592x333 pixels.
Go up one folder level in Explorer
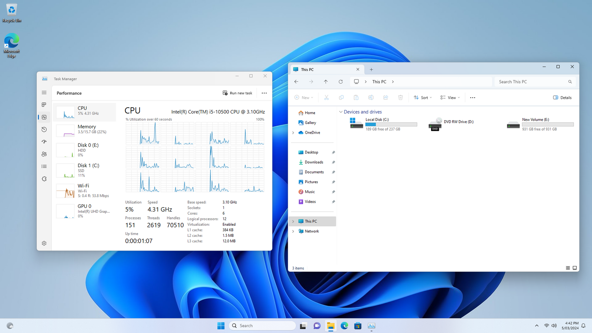point(326,82)
